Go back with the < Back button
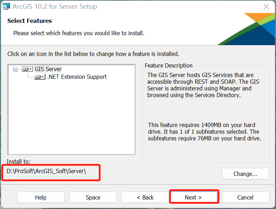 tap(145, 197)
